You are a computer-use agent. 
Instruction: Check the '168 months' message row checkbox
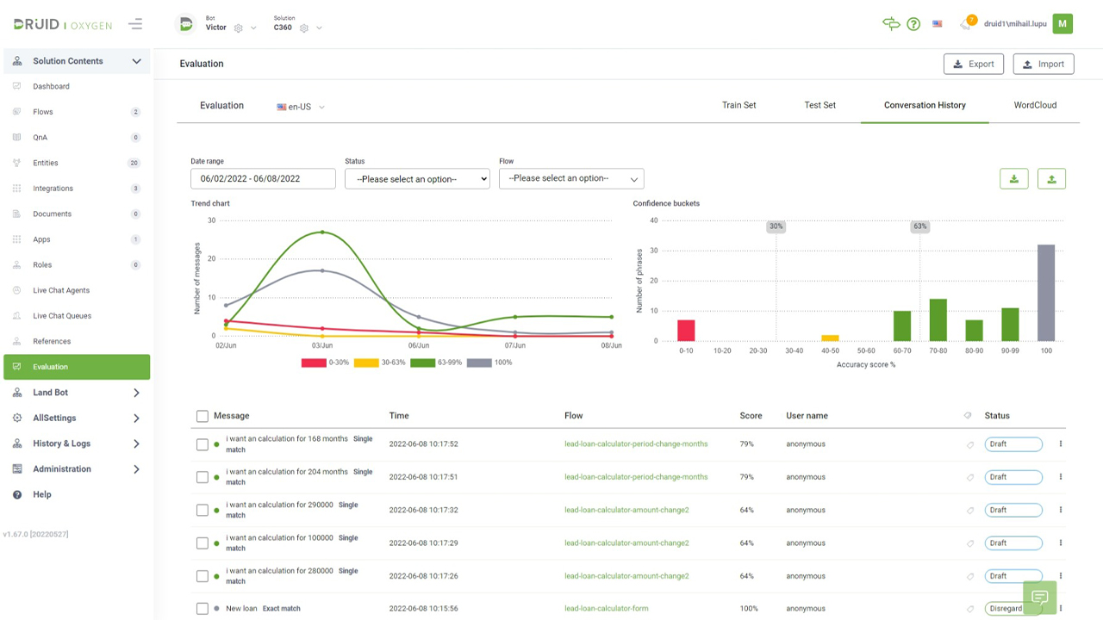click(203, 444)
